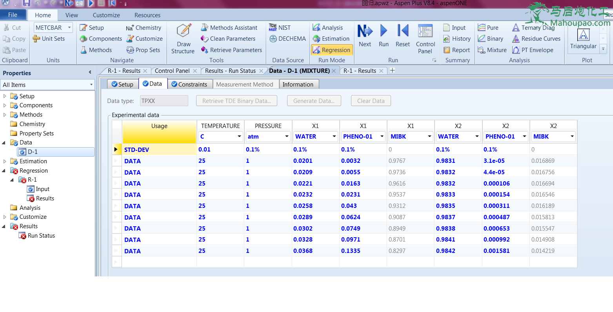Go to Components in Navigate group

[x=101, y=39]
